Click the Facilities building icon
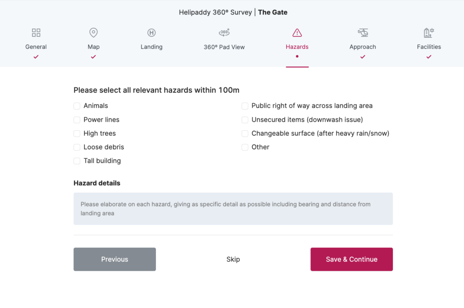 [429, 33]
